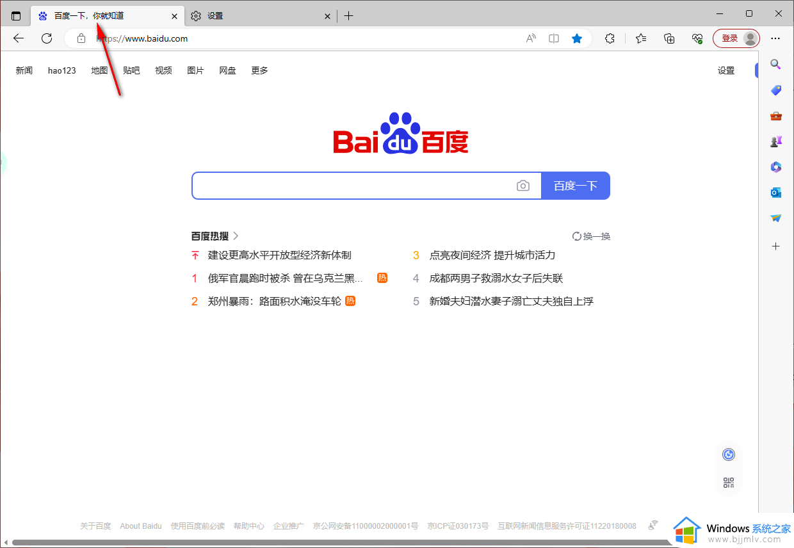Open 贴吧 in top navigation
The height and width of the screenshot is (548, 794).
point(131,70)
